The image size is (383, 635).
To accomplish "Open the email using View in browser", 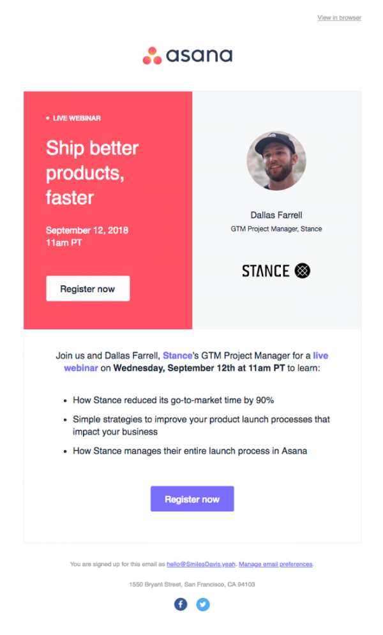I will [338, 18].
